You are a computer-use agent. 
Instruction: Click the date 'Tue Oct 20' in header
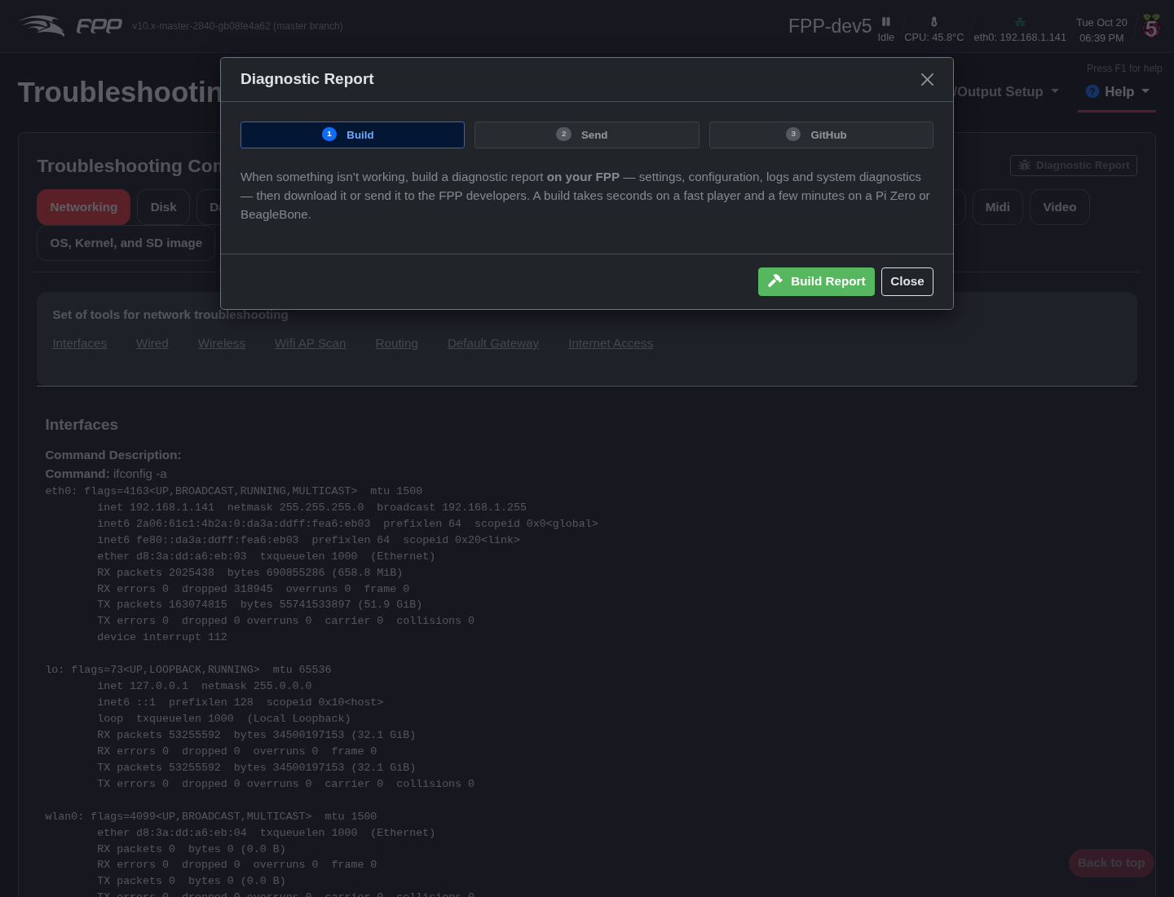(1101, 23)
